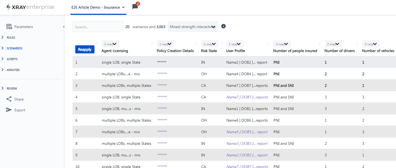Click row 7 'multiple LOBs,...e - mix' cell
Viewport: 396px width, 168px height.
121,132
